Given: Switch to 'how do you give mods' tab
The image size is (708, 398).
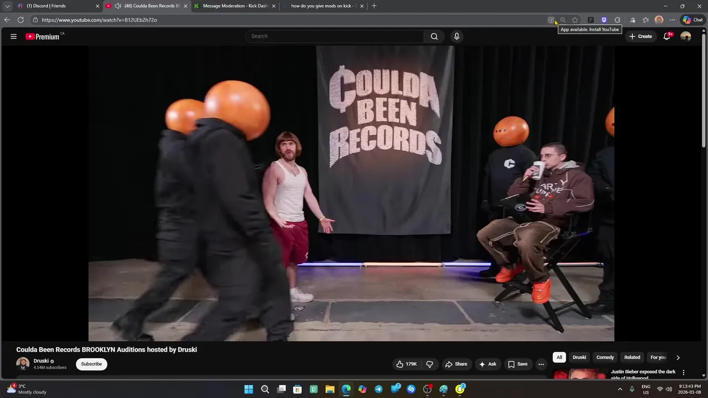Looking at the screenshot, I should 323,6.
